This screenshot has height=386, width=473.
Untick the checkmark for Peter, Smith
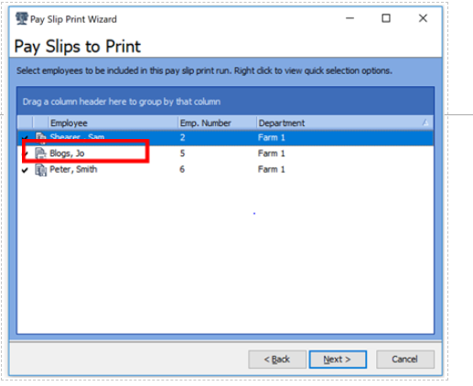25,170
